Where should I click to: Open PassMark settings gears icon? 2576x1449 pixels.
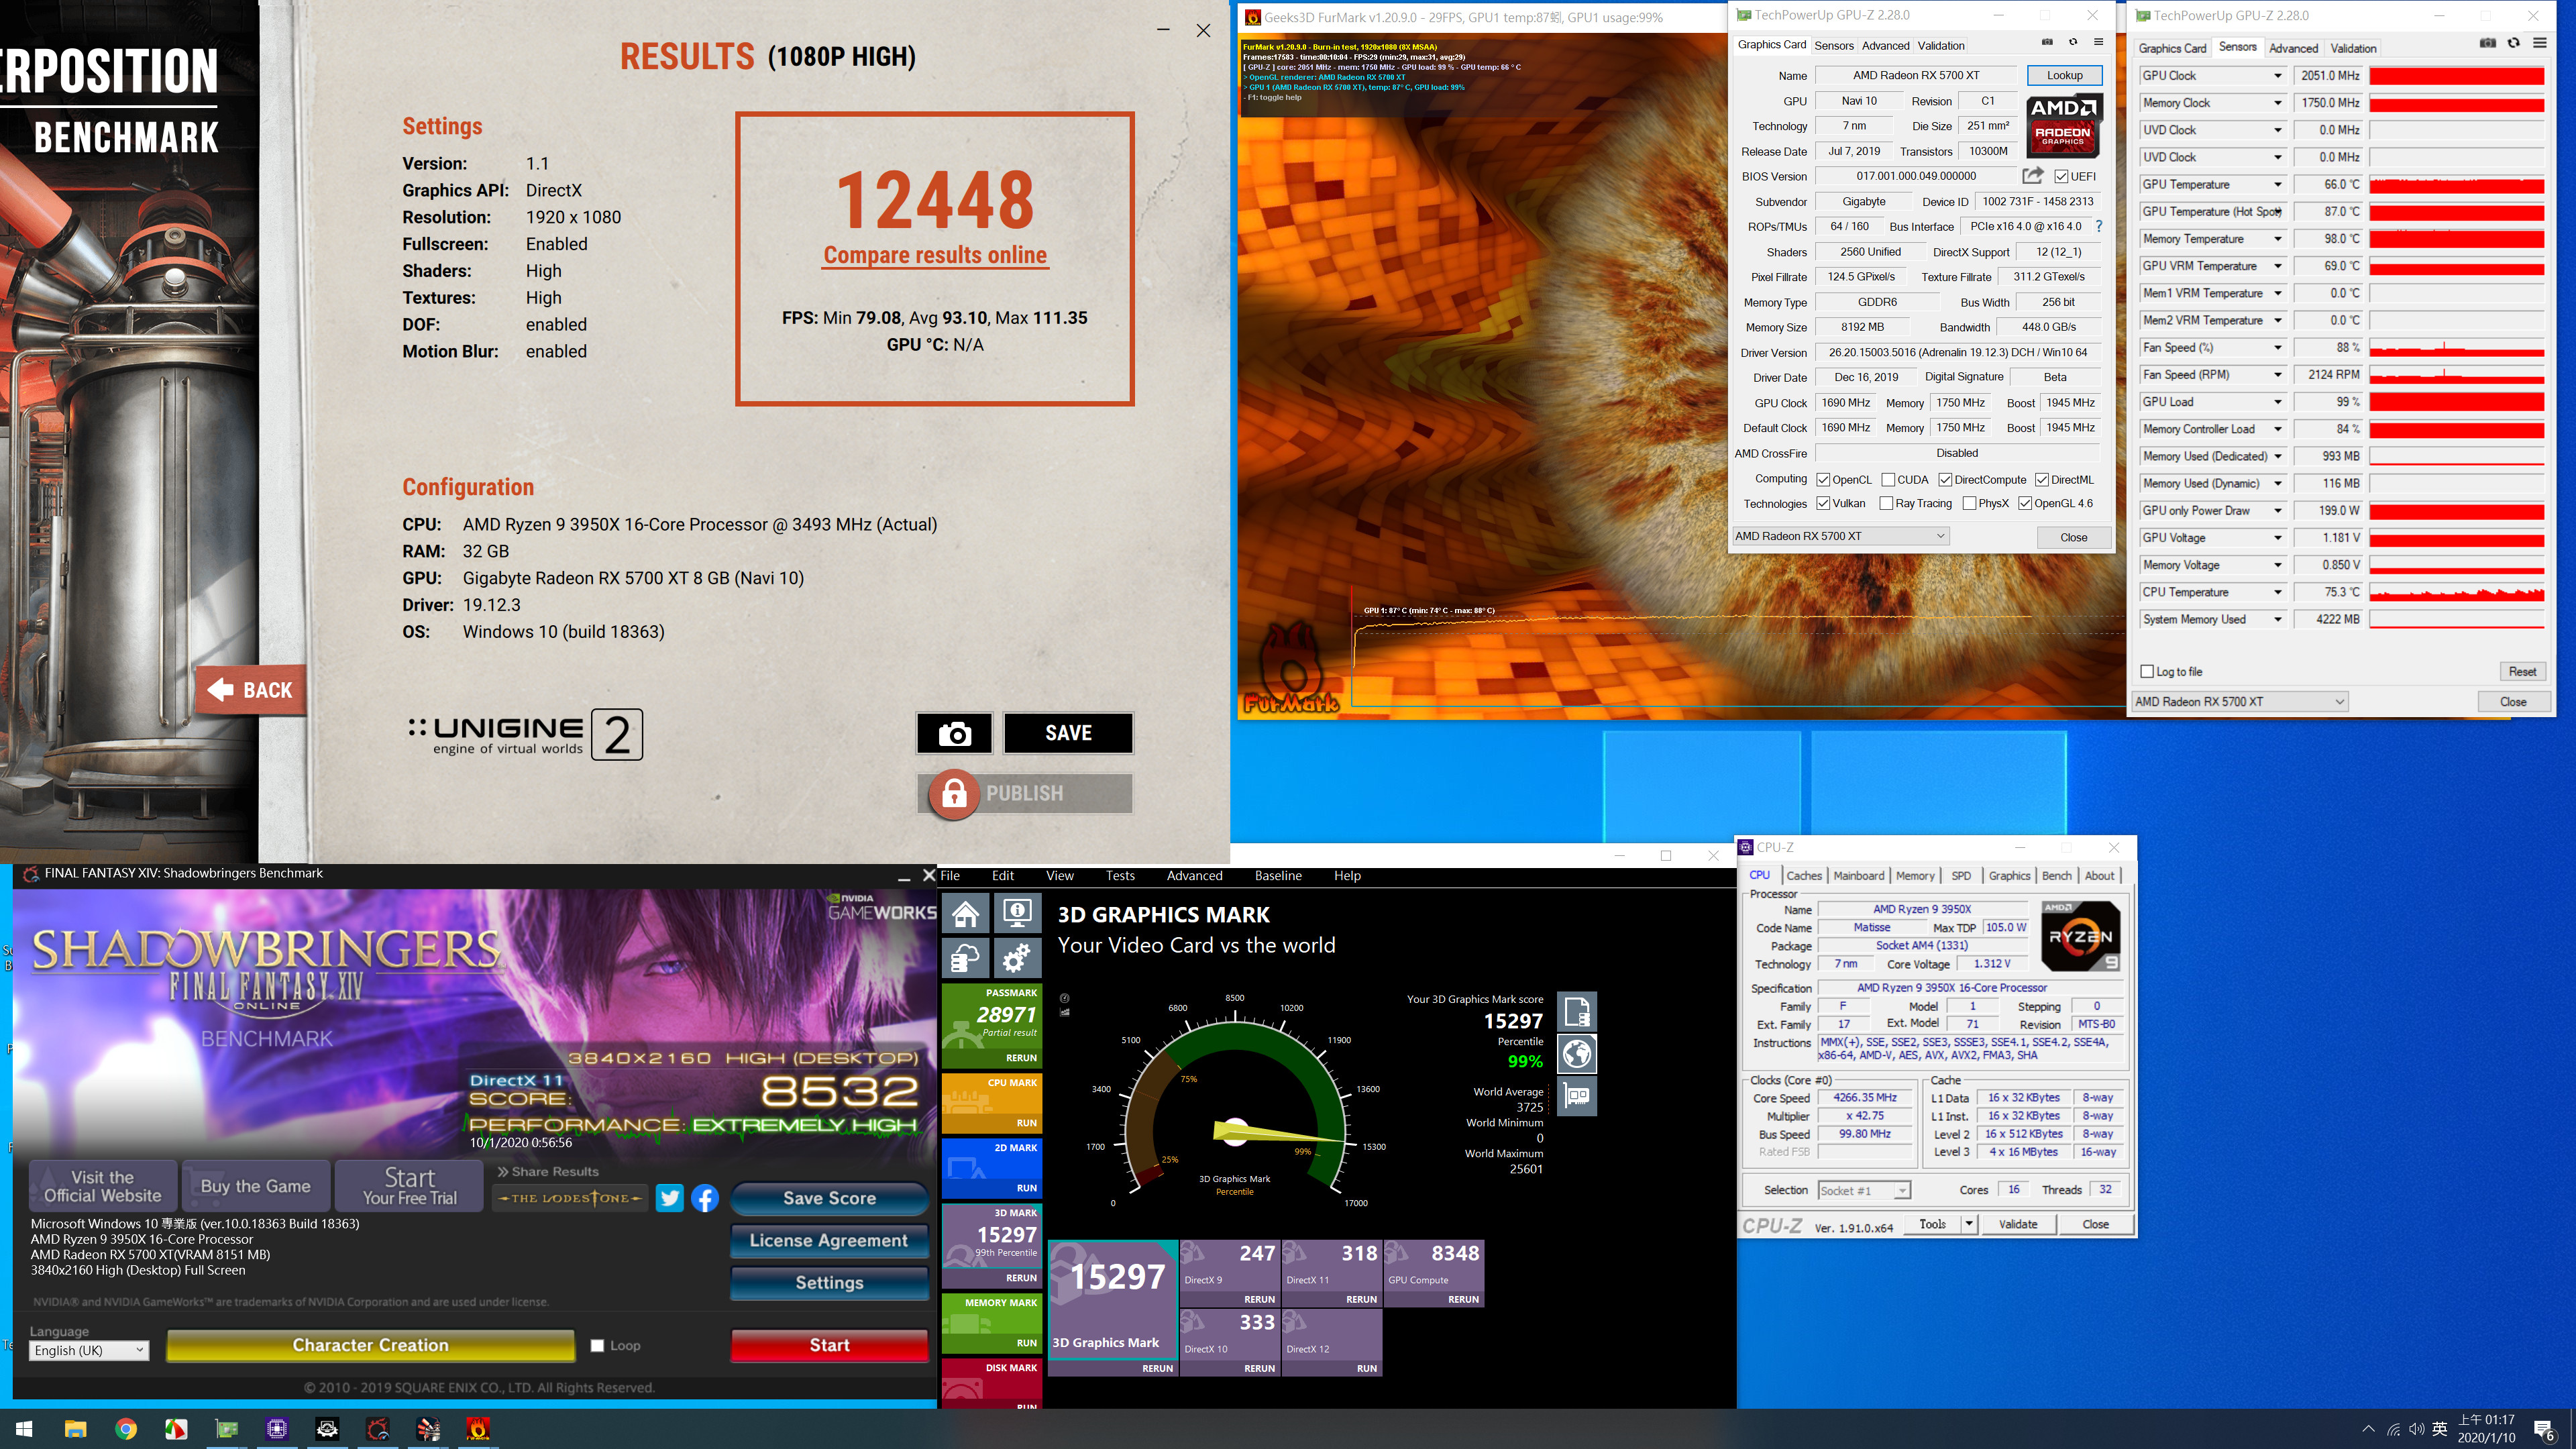coord(1018,958)
